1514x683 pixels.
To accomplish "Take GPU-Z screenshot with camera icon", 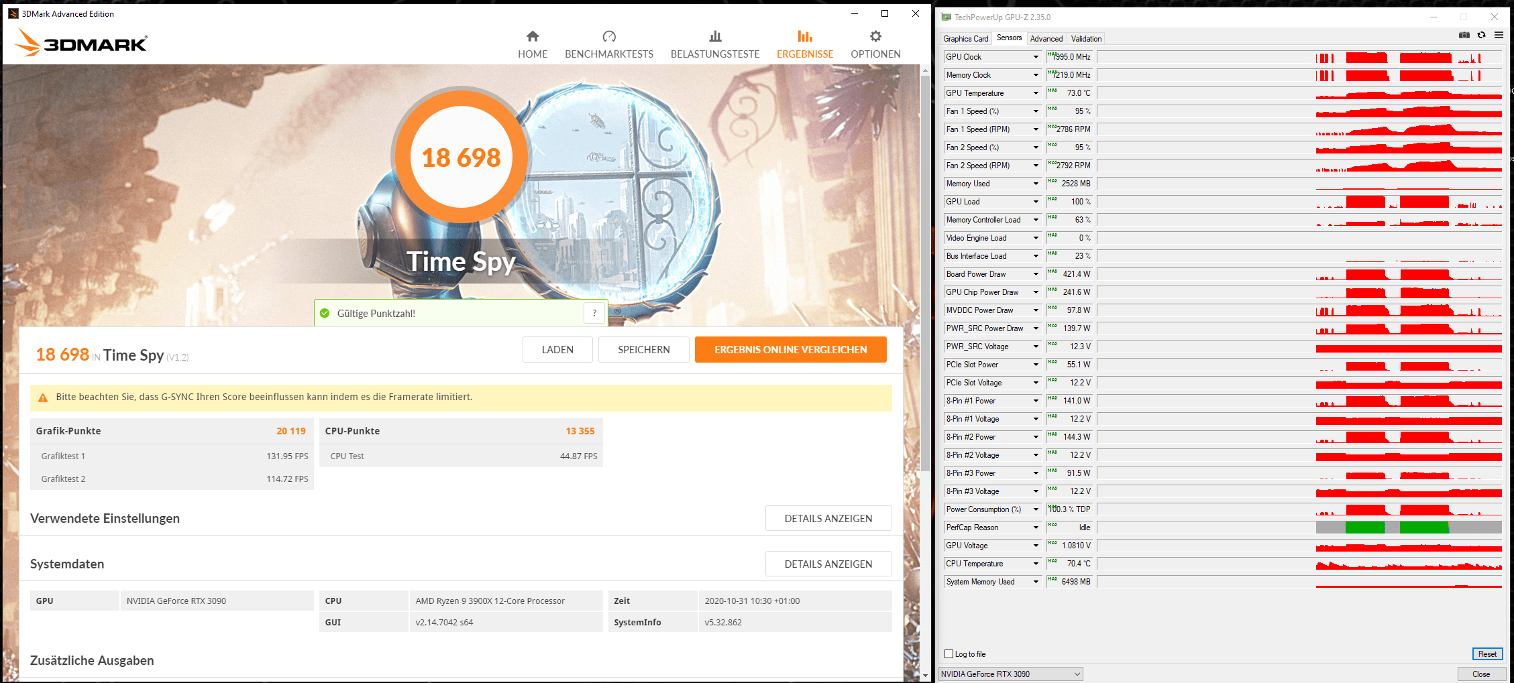I will point(1464,35).
